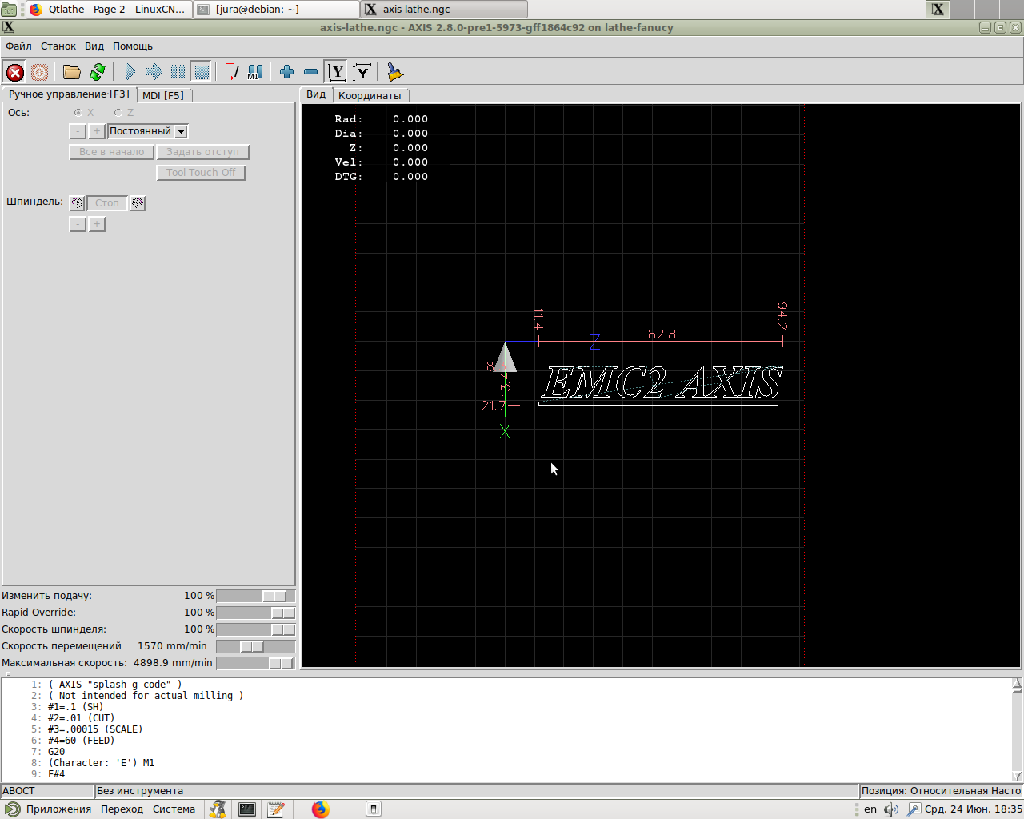Open the Приложения panel menu
This screenshot has width=1024, height=819.
pos(49,809)
